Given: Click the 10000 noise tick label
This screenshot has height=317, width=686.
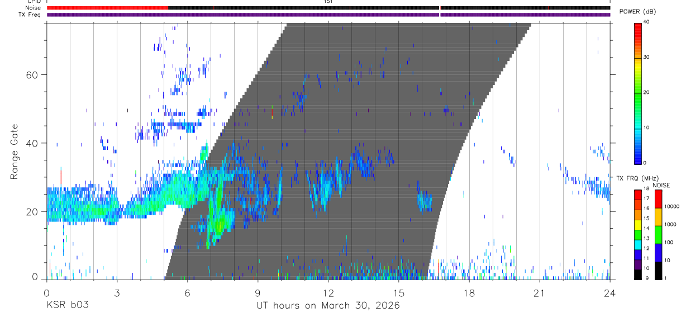Looking at the screenshot, I should 672,206.
